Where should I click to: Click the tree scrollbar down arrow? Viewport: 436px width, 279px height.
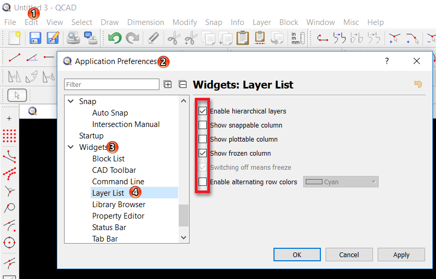(183, 237)
